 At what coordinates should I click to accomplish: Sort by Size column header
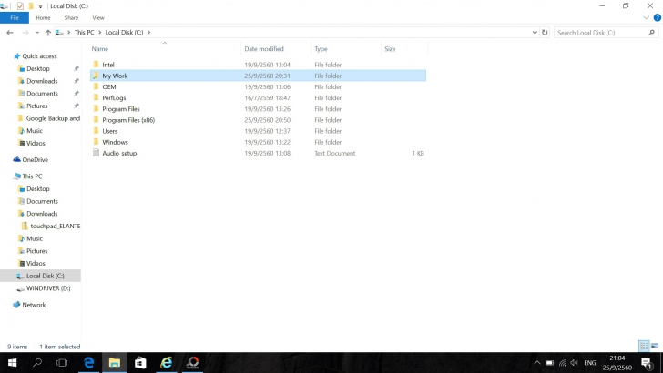coord(390,49)
